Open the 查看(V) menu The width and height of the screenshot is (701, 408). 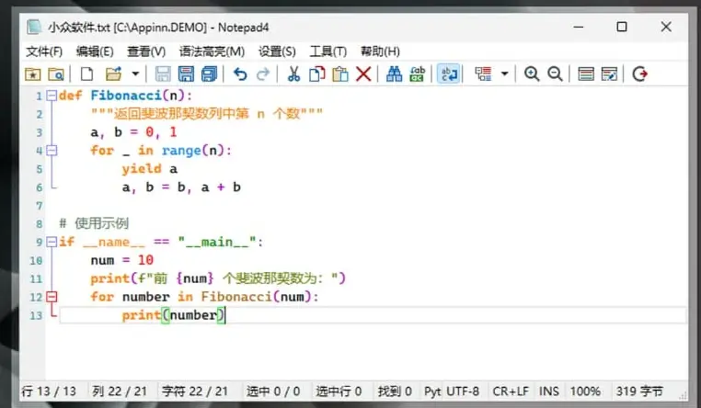pos(145,51)
